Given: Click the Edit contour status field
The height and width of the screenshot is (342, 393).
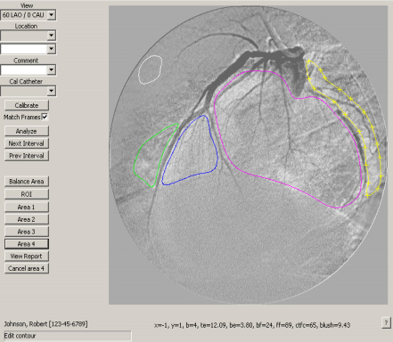Looking at the screenshot, I should (68, 336).
